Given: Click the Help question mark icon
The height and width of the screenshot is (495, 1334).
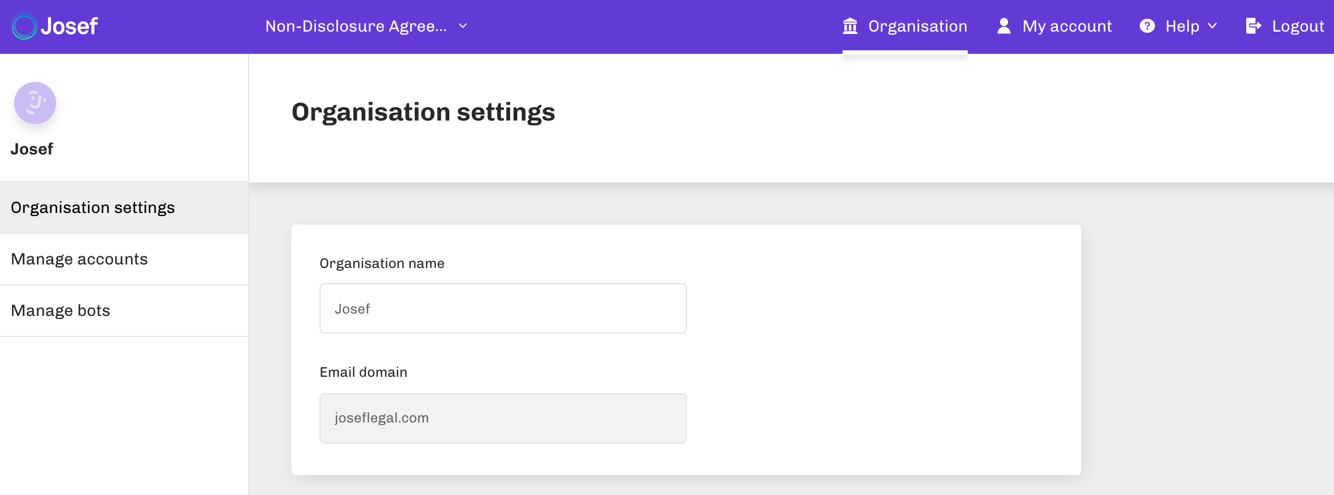Looking at the screenshot, I should coord(1147,26).
